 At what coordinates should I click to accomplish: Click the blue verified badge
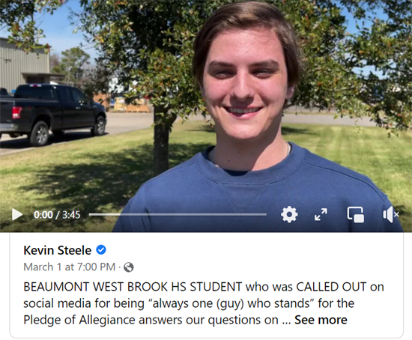point(101,250)
